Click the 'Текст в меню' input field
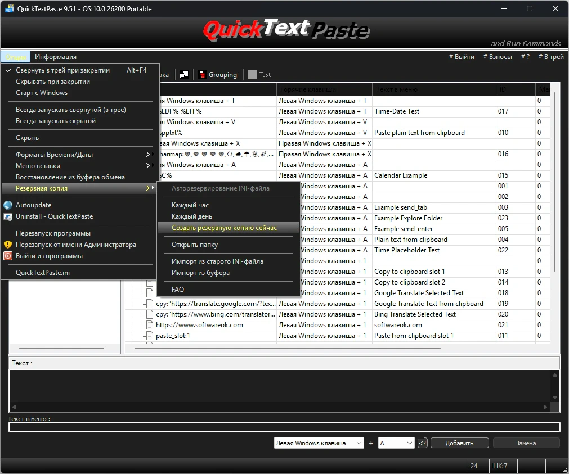Screen dimensions: 569x474 (x=285, y=427)
